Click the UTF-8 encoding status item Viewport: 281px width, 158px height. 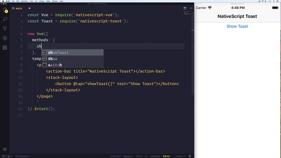(139, 156)
